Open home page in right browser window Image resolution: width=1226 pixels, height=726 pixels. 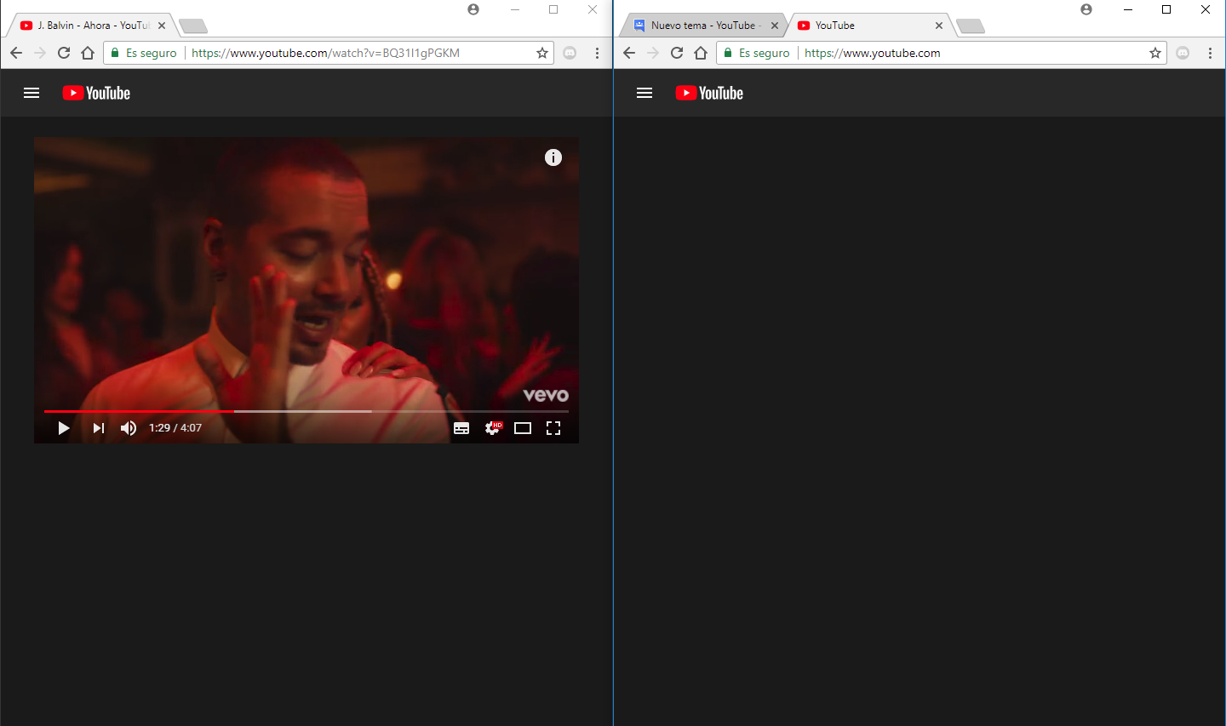pyautogui.click(x=701, y=53)
